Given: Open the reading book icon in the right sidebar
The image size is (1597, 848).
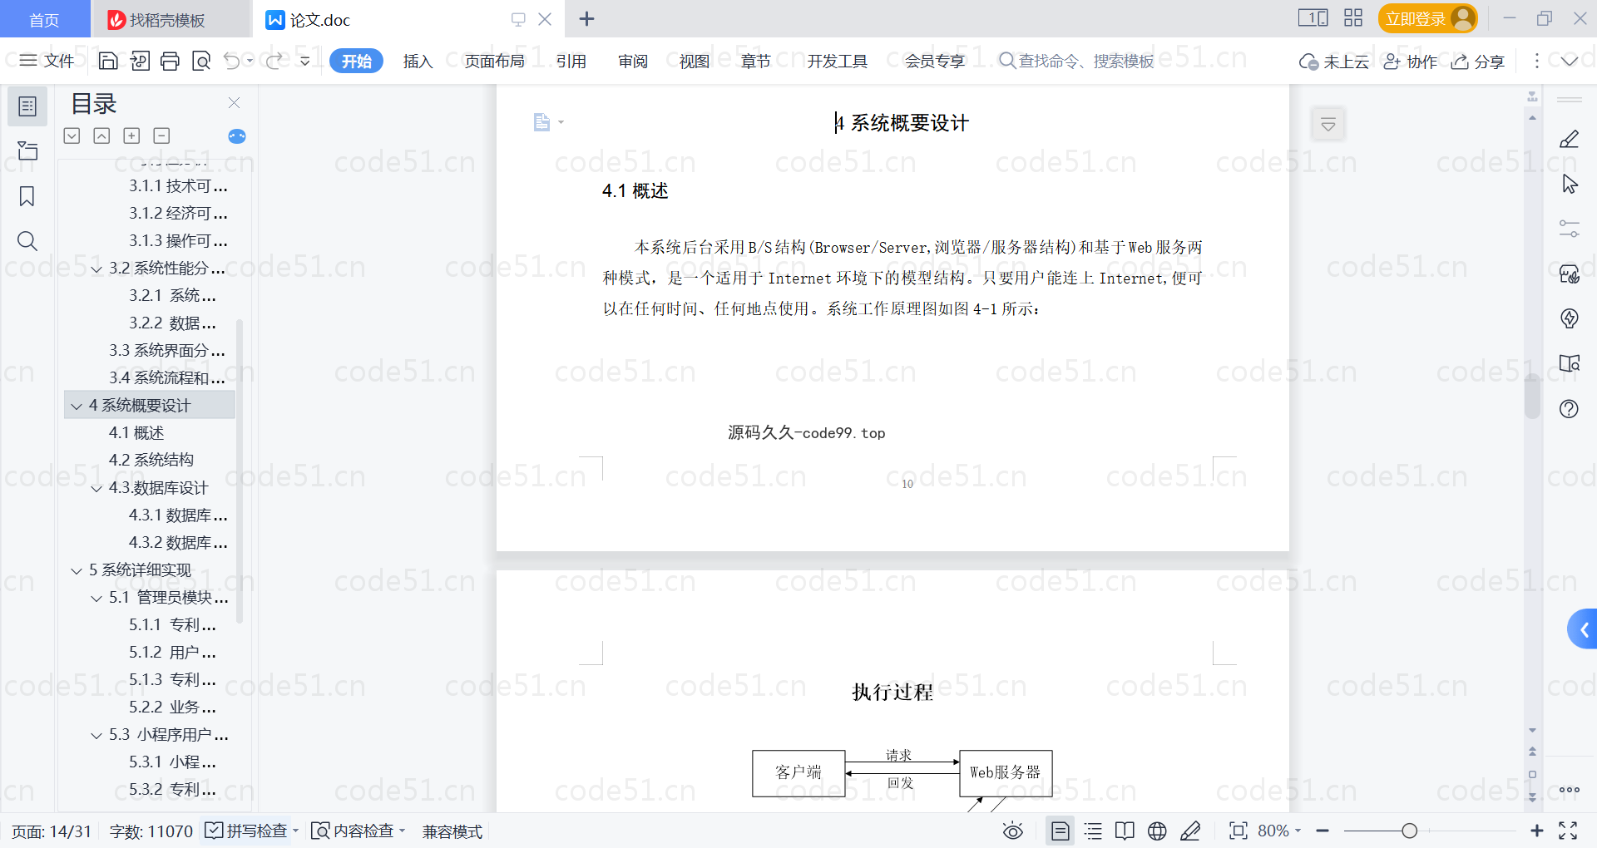Looking at the screenshot, I should pyautogui.click(x=1570, y=363).
